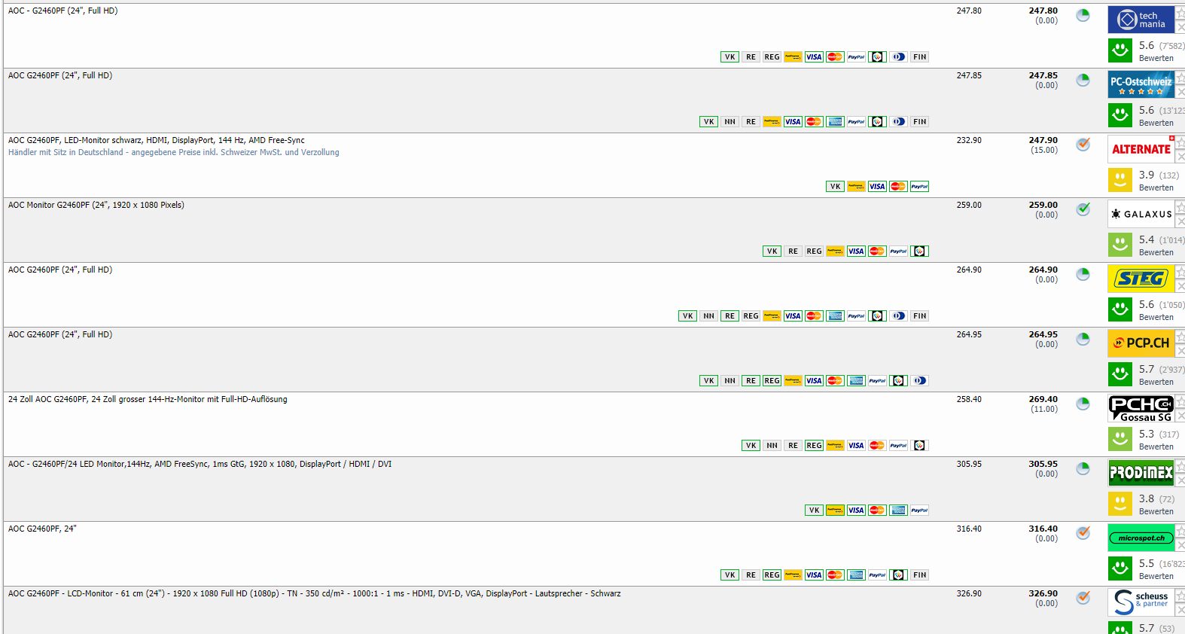
Task: Click Bewerten under the GALAXUS rating
Action: [x=1156, y=253]
